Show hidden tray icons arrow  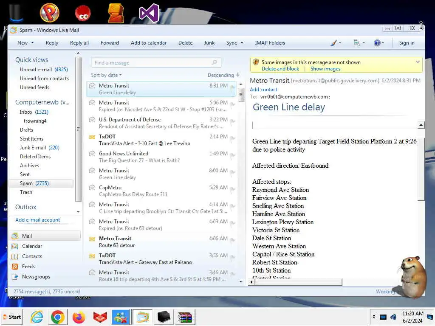click(374, 317)
